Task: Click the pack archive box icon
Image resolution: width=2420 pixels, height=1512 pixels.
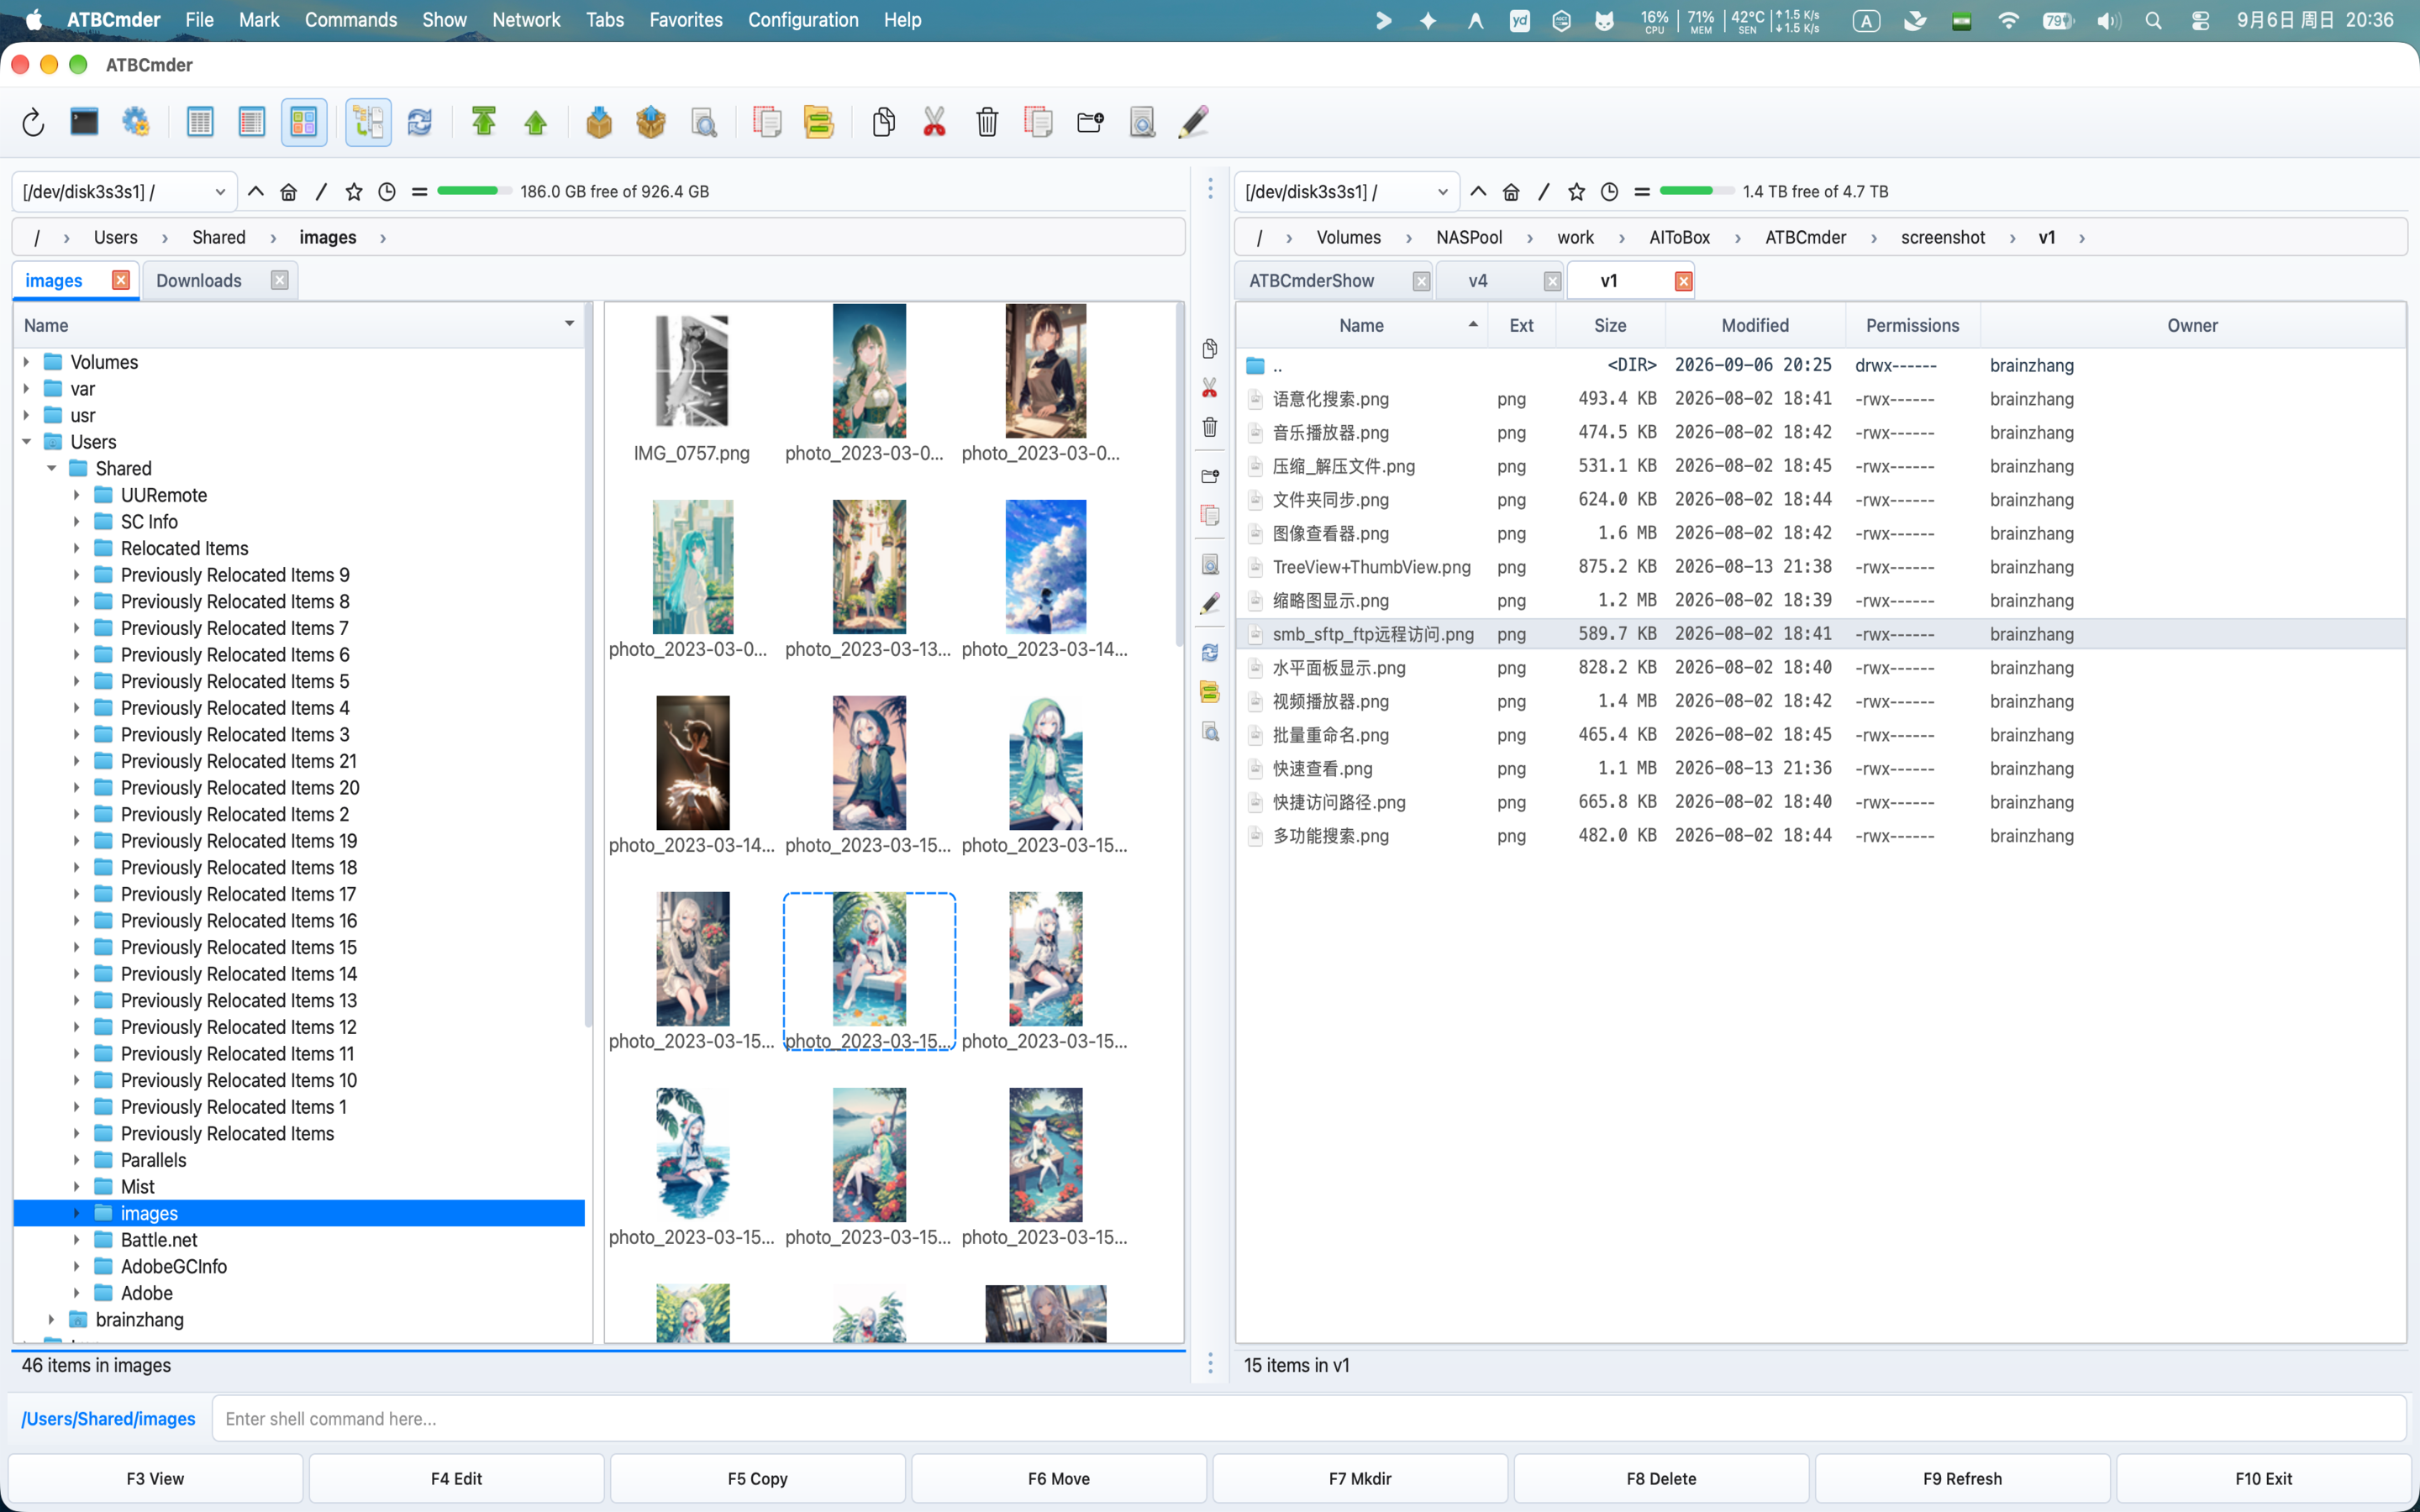Action: pyautogui.click(x=599, y=123)
